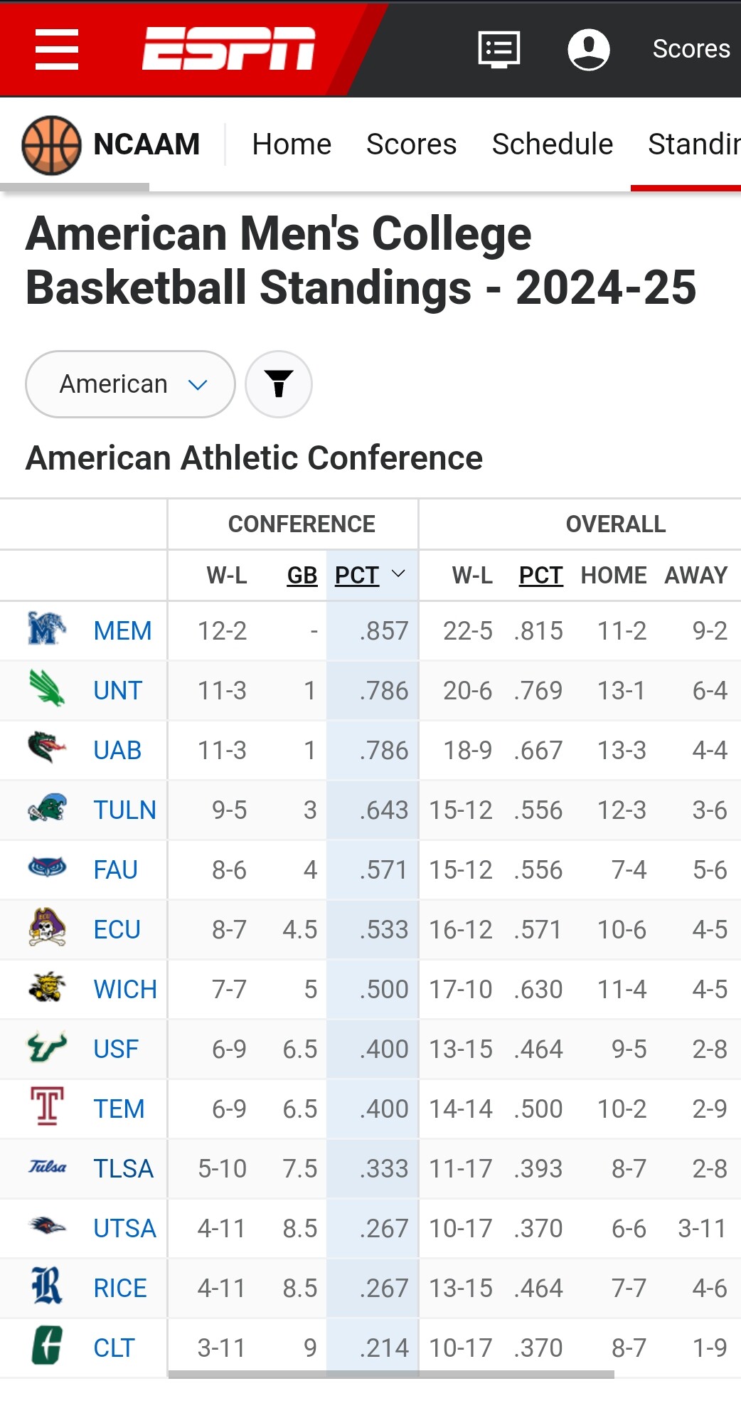
Task: Click the Memphis Tigers team logo
Action: pos(47,630)
